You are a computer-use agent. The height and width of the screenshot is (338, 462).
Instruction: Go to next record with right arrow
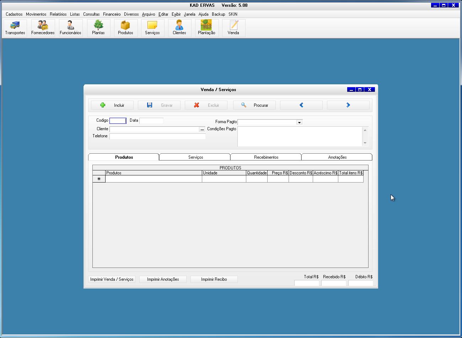tap(348, 105)
